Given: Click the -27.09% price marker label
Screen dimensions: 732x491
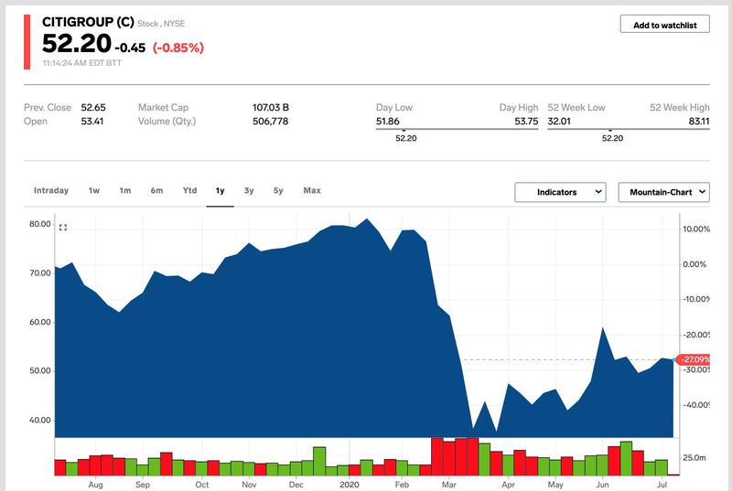Looking at the screenshot, I should (694, 359).
